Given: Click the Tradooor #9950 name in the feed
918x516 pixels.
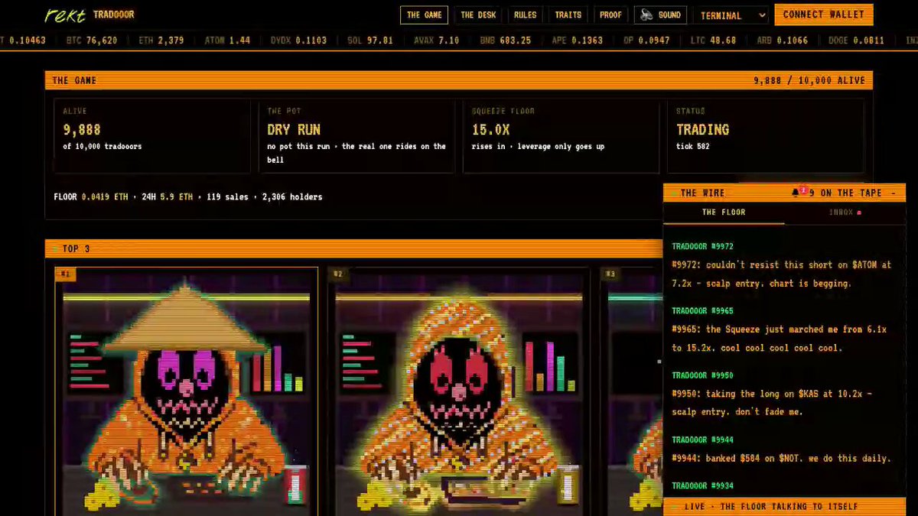Looking at the screenshot, I should coord(702,375).
